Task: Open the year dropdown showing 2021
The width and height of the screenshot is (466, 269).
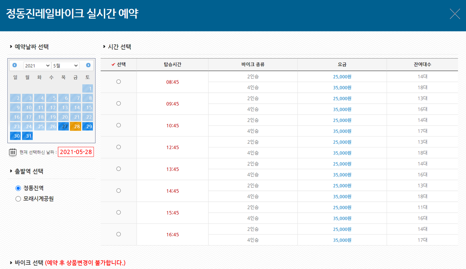Action: [x=37, y=66]
